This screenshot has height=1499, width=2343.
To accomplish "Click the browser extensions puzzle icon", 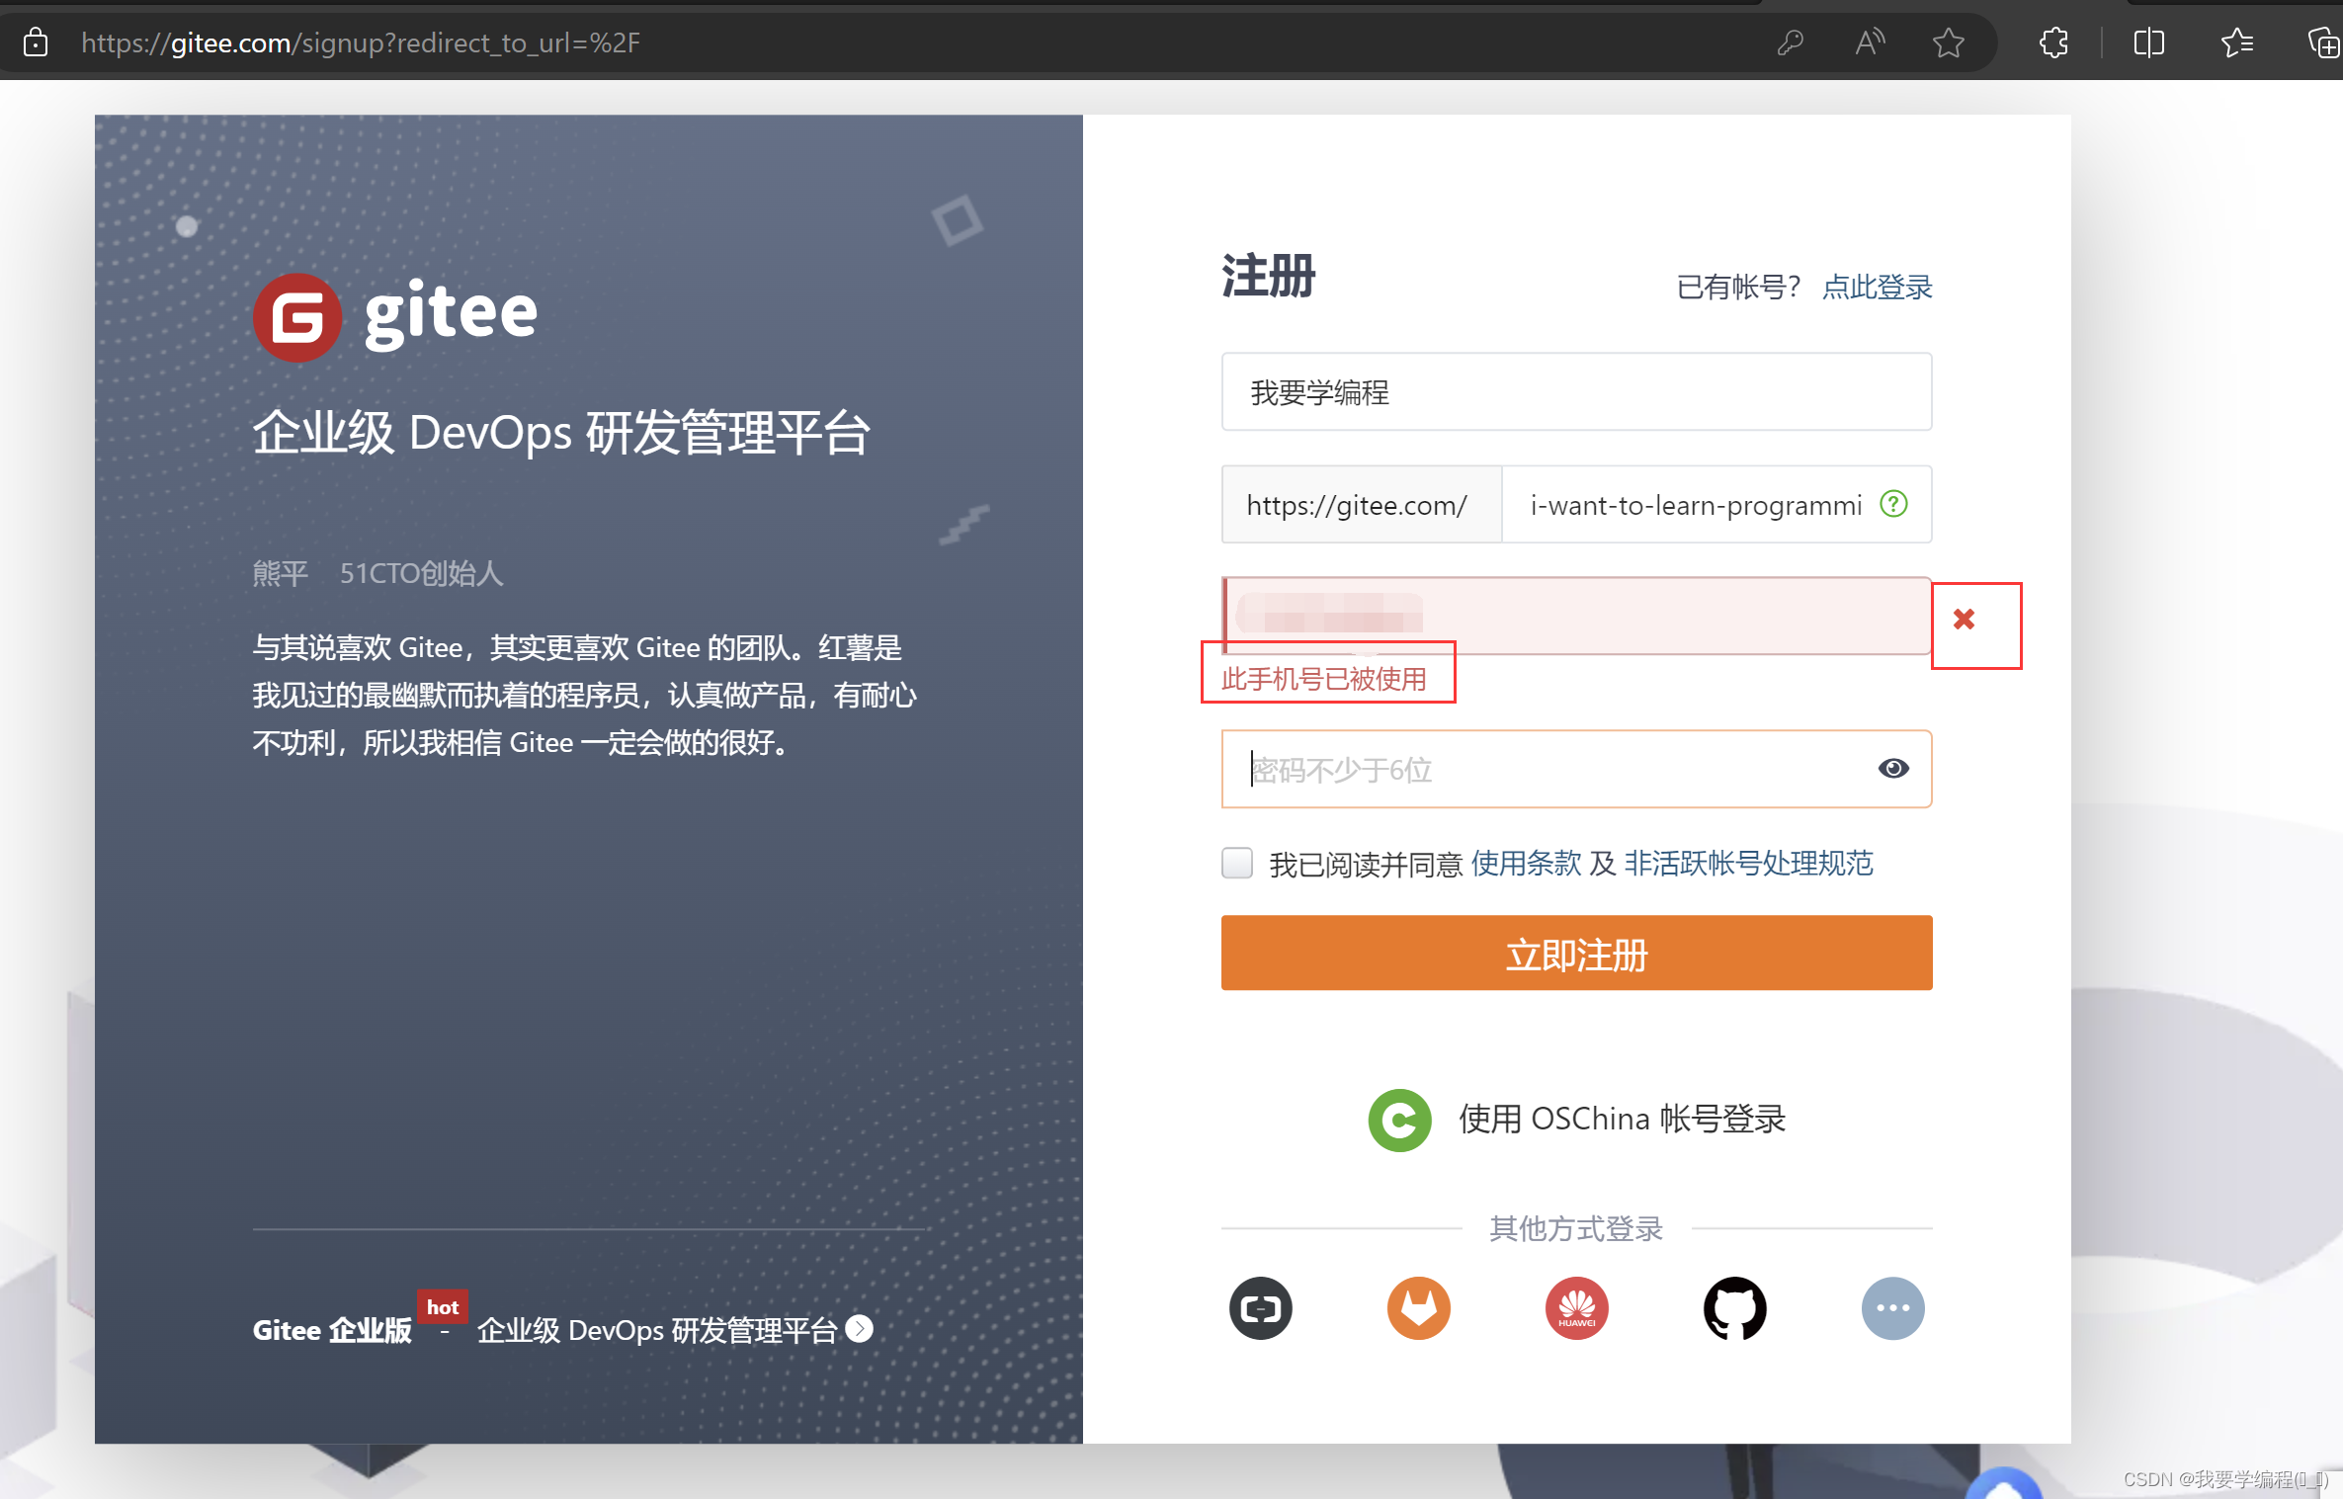I will [x=2053, y=42].
